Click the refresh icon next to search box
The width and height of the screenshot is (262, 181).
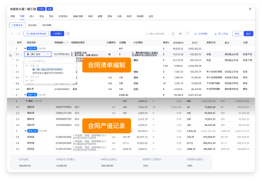point(173,34)
